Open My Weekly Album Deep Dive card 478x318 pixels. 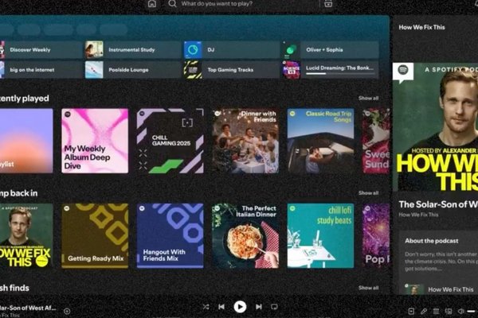click(x=95, y=141)
